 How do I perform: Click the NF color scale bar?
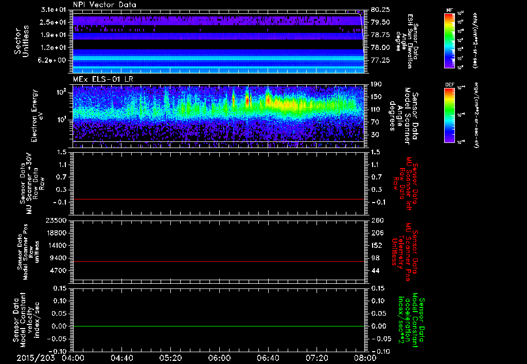coord(448,42)
